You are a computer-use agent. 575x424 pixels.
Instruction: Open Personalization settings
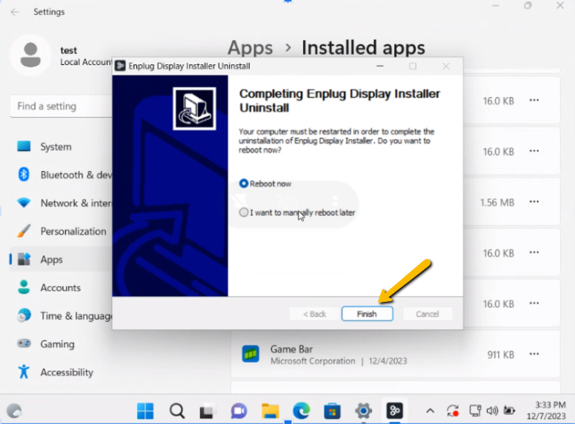click(x=61, y=232)
